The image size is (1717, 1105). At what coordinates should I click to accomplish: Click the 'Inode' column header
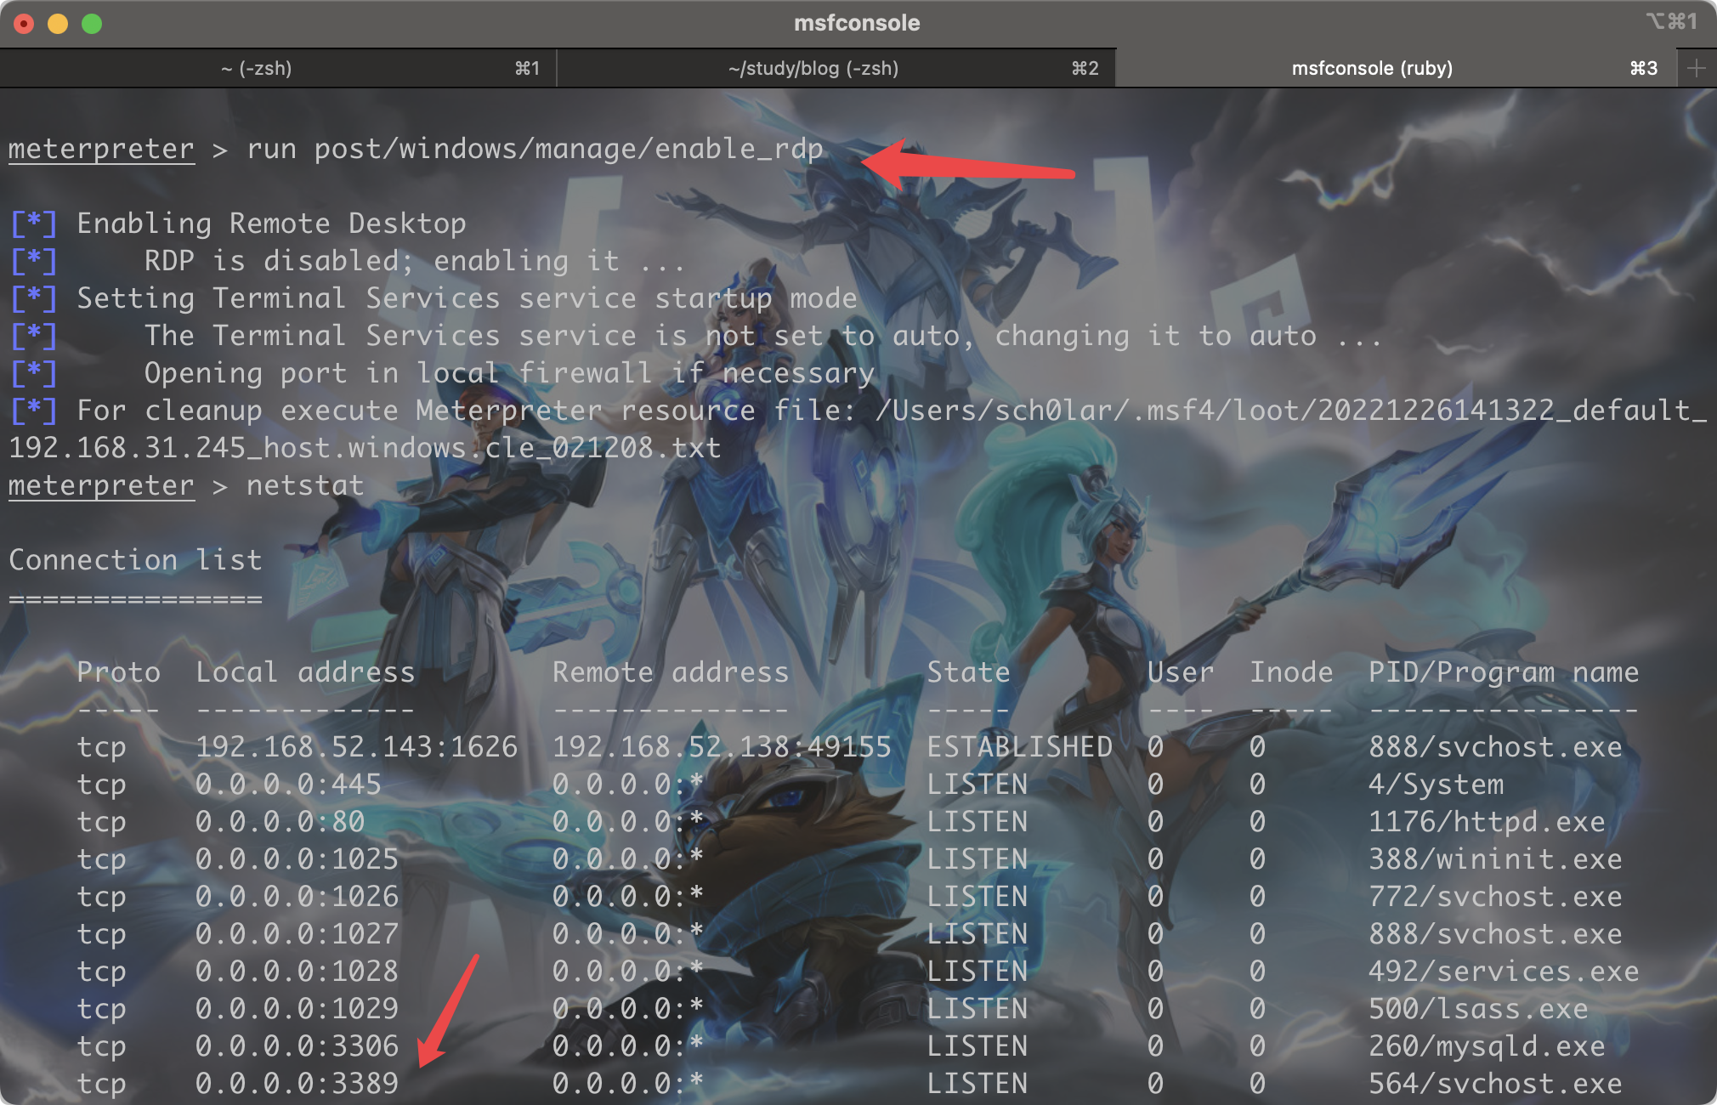click(1291, 672)
